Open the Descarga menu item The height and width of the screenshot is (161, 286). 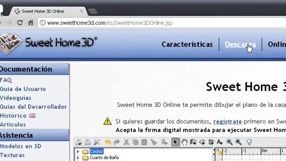(240, 44)
